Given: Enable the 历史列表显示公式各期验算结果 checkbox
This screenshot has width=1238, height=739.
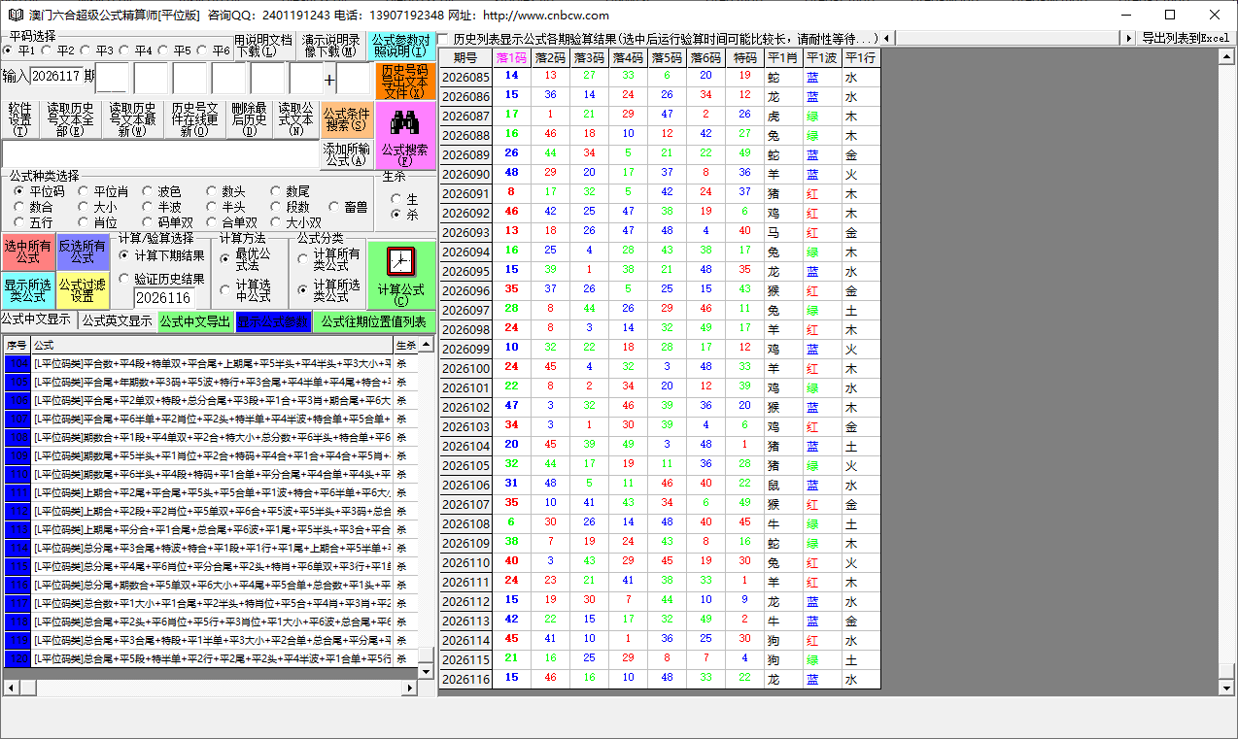Looking at the screenshot, I should coord(444,39).
